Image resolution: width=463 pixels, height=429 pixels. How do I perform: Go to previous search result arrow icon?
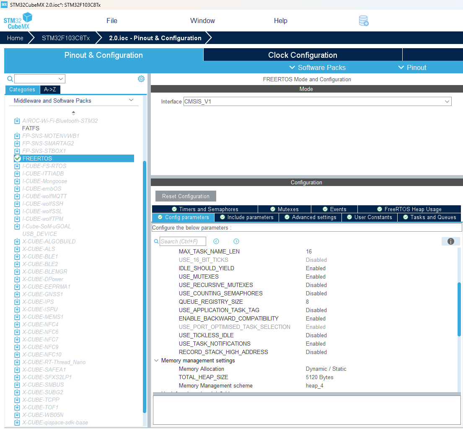pos(216,241)
